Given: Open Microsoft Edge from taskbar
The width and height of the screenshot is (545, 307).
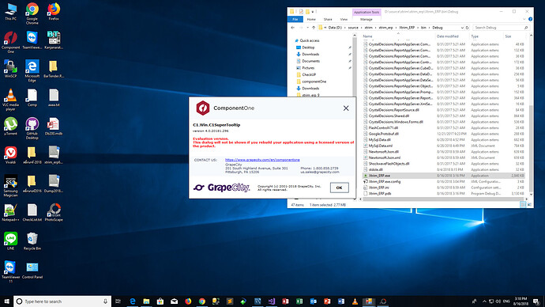Looking at the screenshot, I should 133,301.
